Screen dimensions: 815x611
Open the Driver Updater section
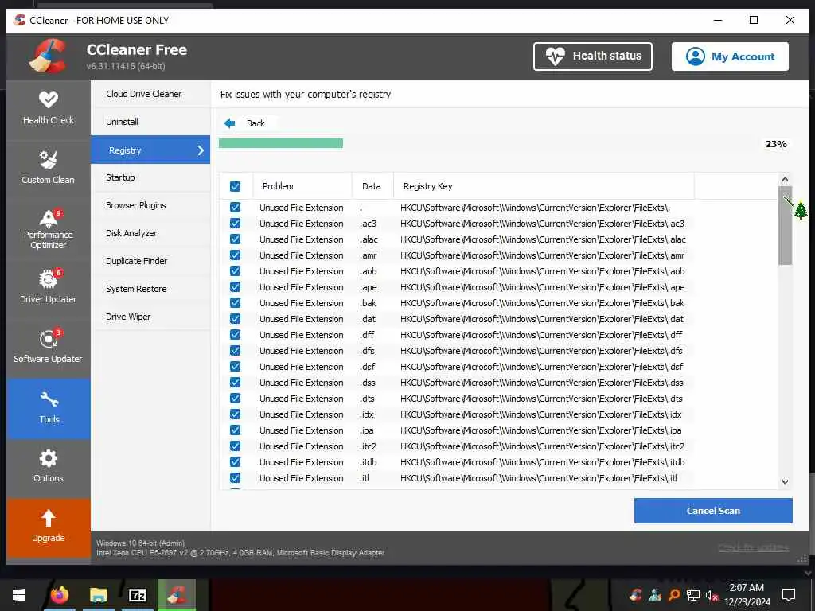pos(49,288)
